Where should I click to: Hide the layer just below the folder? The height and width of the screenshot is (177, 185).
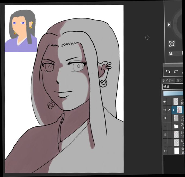pos(165,135)
